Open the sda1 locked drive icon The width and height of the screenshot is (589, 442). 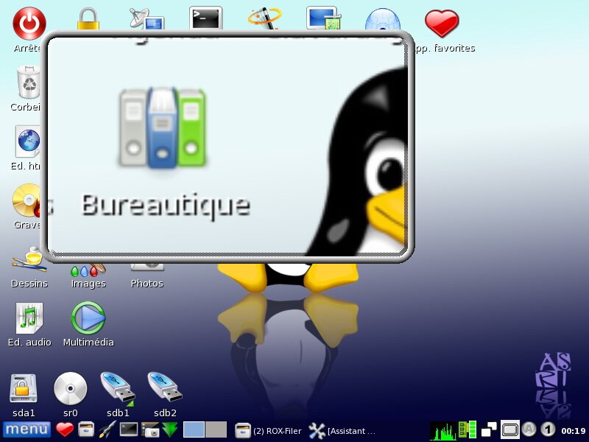point(24,389)
